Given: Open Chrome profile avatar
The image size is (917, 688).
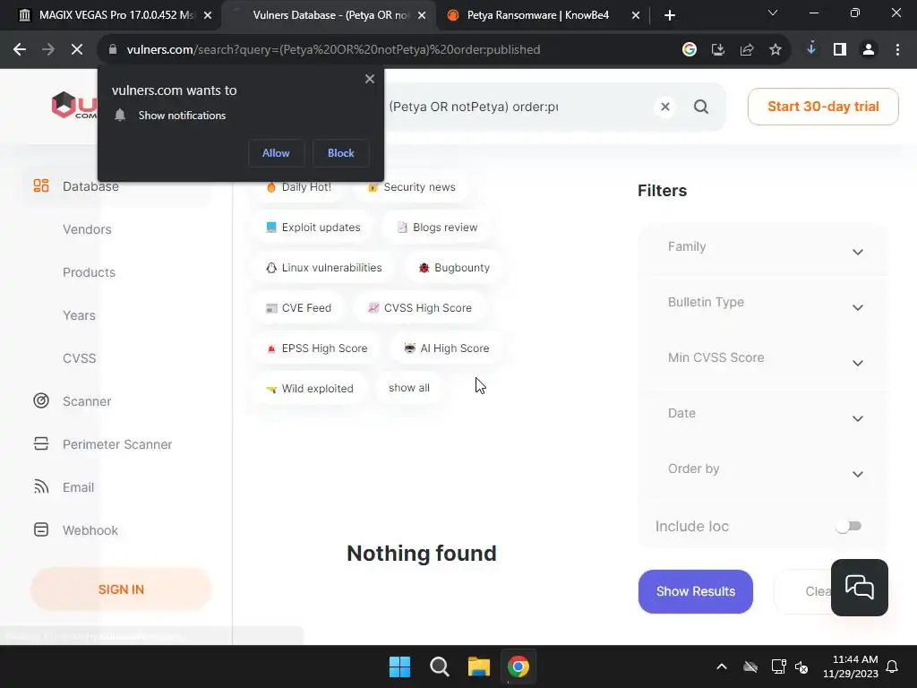Looking at the screenshot, I should (x=869, y=50).
